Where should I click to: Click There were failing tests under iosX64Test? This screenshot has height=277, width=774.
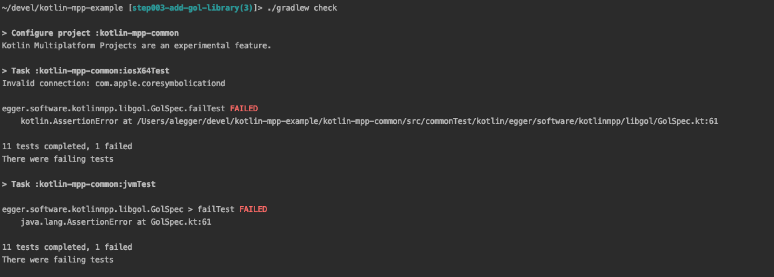pos(58,159)
